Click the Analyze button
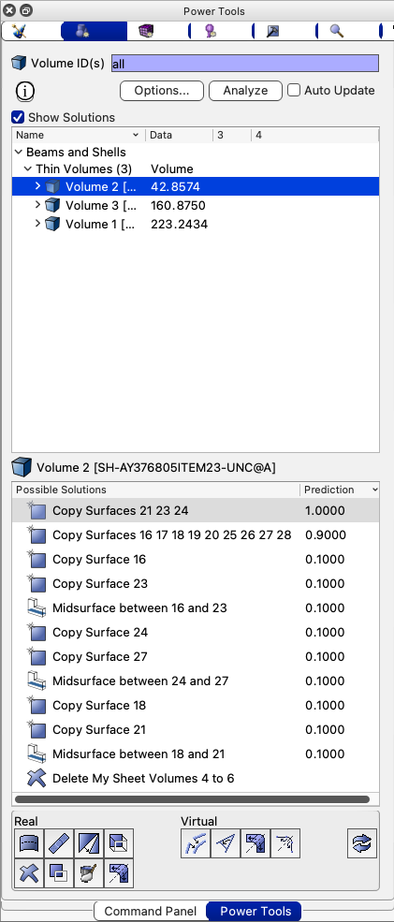 [x=245, y=91]
